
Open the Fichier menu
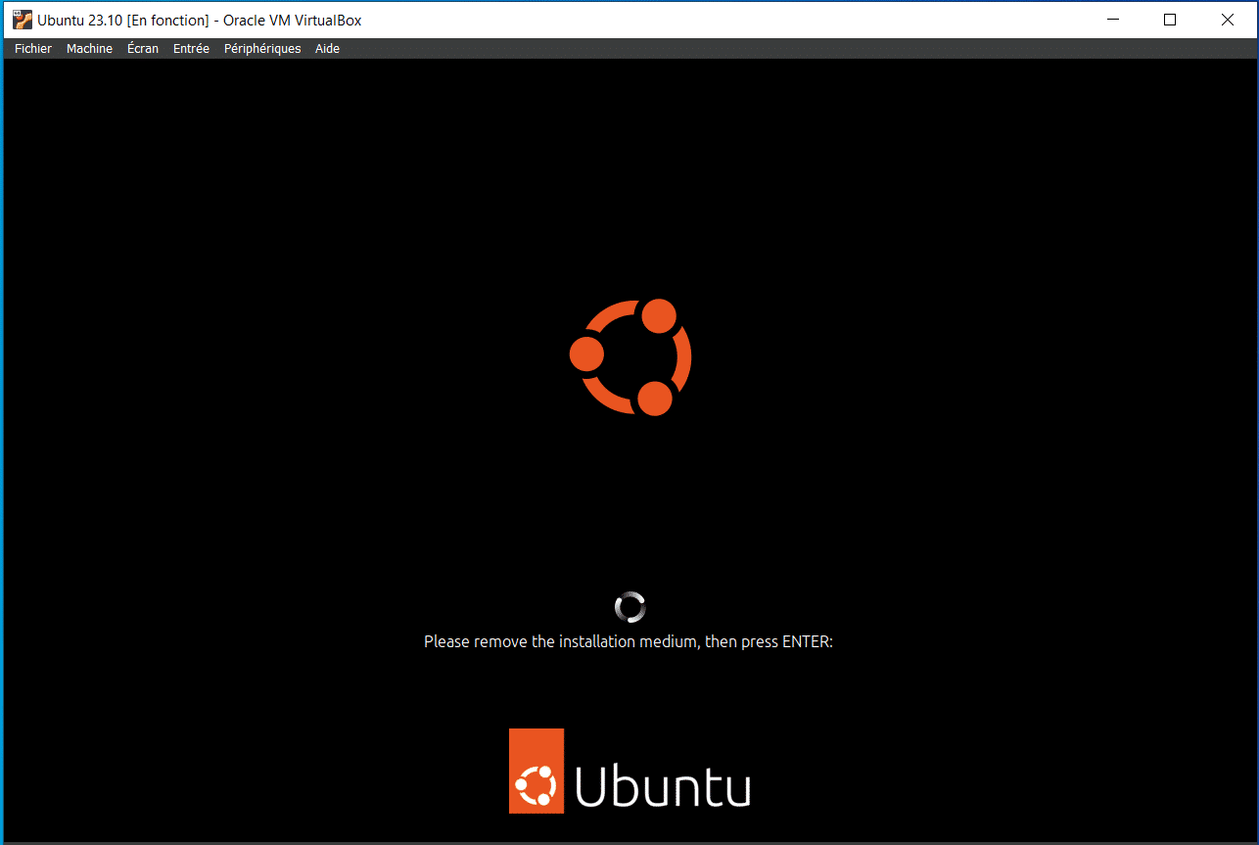32,48
